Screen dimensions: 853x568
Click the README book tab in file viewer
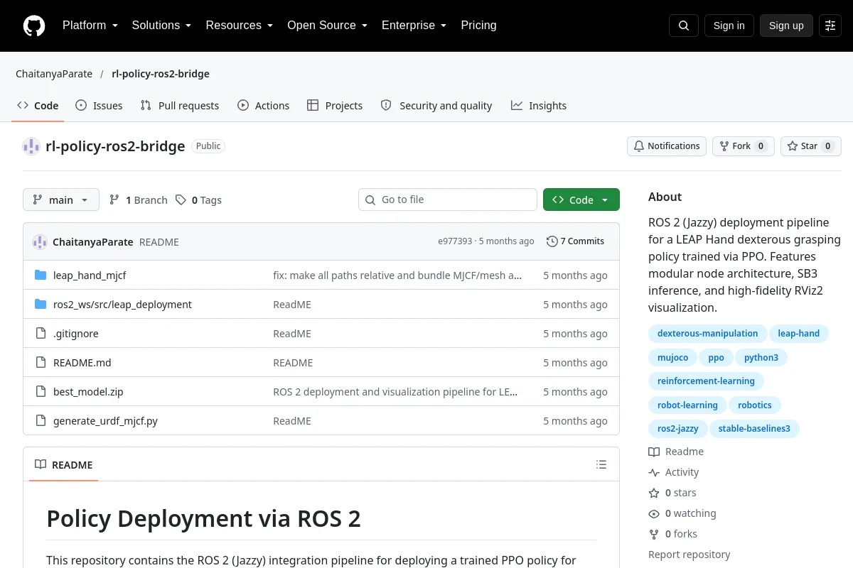(64, 465)
